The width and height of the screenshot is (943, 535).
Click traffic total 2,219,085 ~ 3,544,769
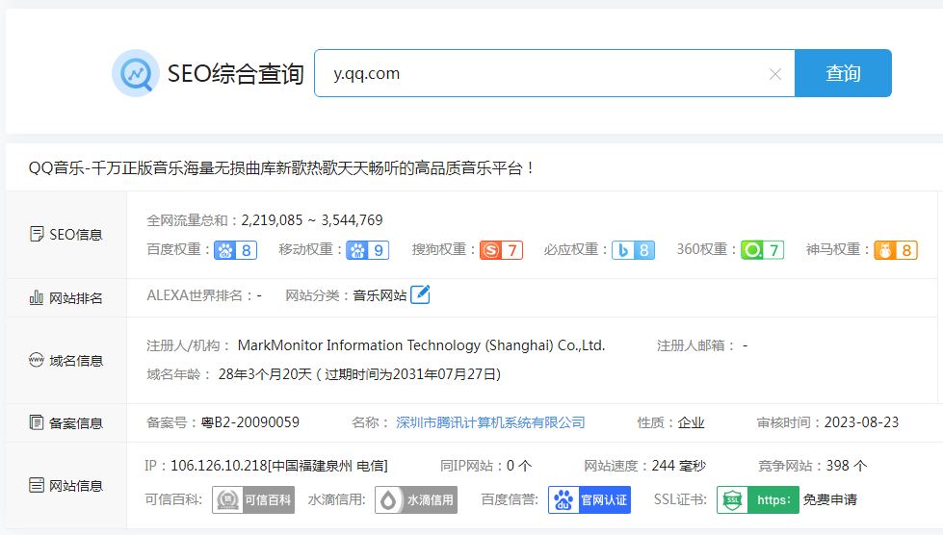[312, 220]
